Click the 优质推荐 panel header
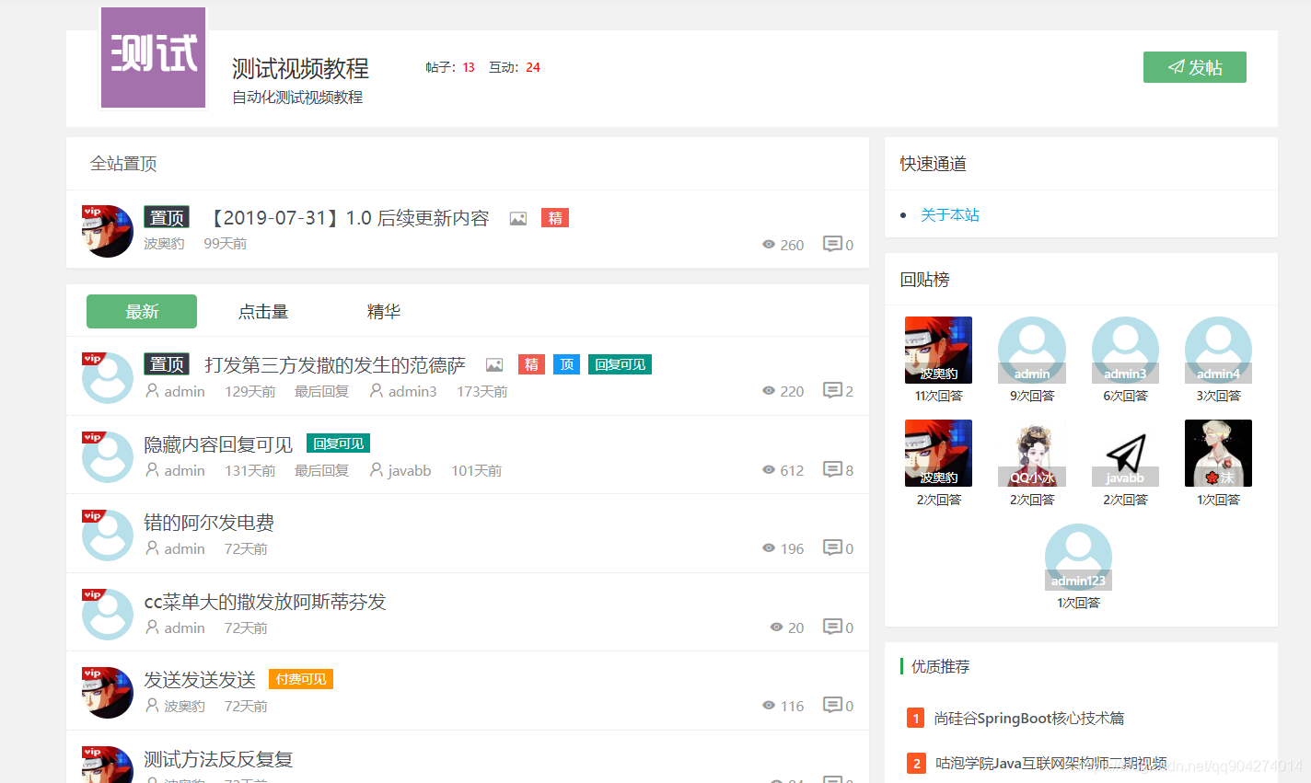Screen dimensions: 1311x783 [940, 666]
